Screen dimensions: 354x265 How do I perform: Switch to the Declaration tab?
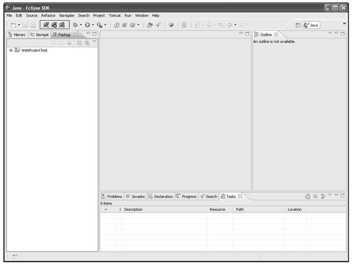(161, 196)
